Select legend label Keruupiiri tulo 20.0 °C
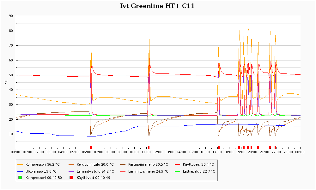Screen dimensions: 316x190 (x=95, y=165)
